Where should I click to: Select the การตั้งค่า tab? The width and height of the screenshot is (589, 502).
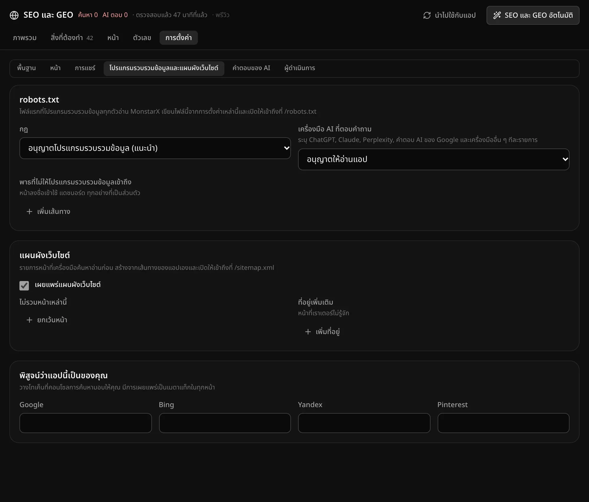[179, 38]
